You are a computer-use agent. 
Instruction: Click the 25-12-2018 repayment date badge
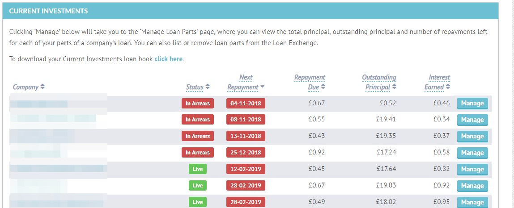coord(246,153)
